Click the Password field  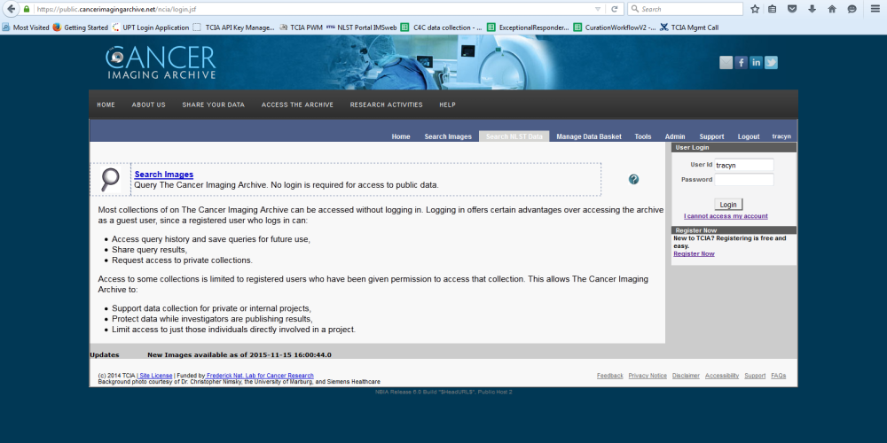pyautogui.click(x=744, y=180)
